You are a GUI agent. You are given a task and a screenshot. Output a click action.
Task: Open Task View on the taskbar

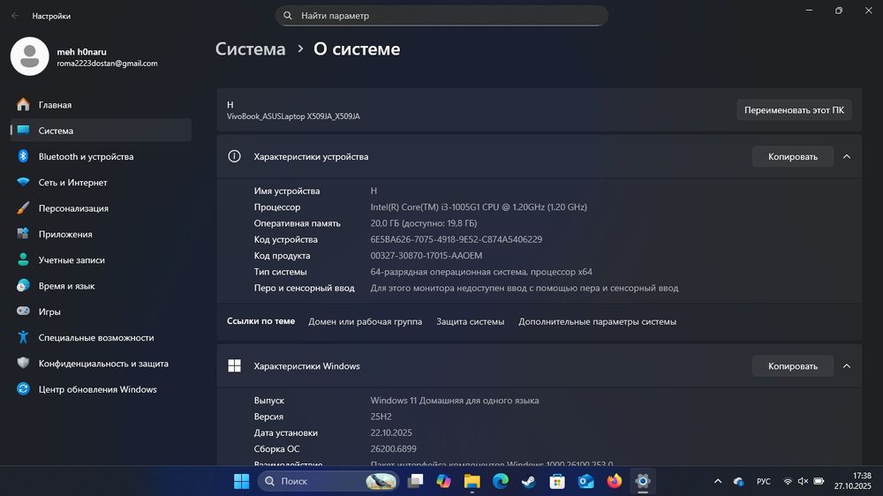tap(415, 481)
